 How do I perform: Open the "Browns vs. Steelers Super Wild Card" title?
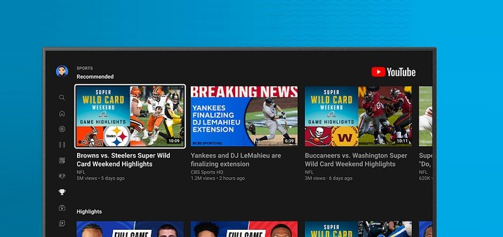tap(123, 160)
